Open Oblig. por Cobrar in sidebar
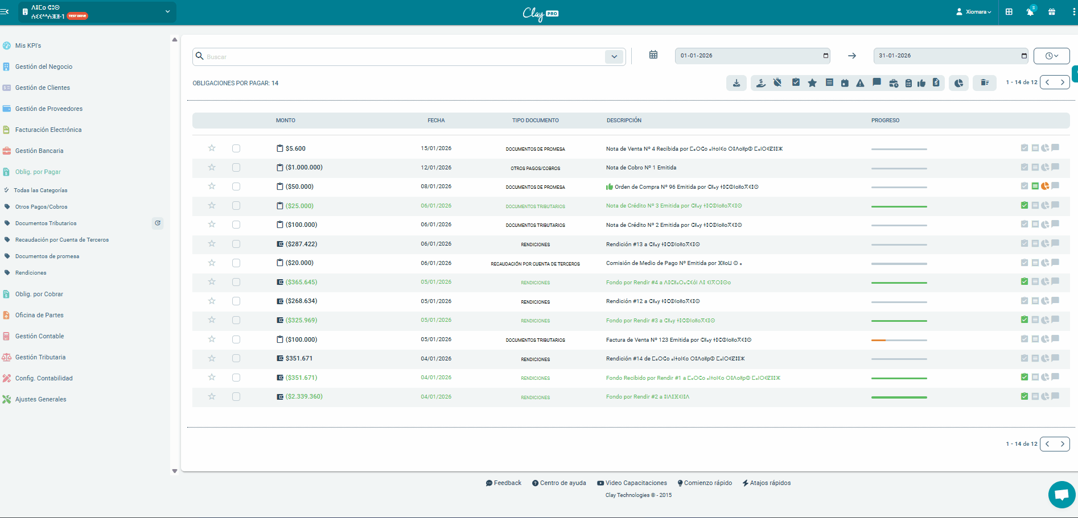The image size is (1078, 518). coord(39,294)
